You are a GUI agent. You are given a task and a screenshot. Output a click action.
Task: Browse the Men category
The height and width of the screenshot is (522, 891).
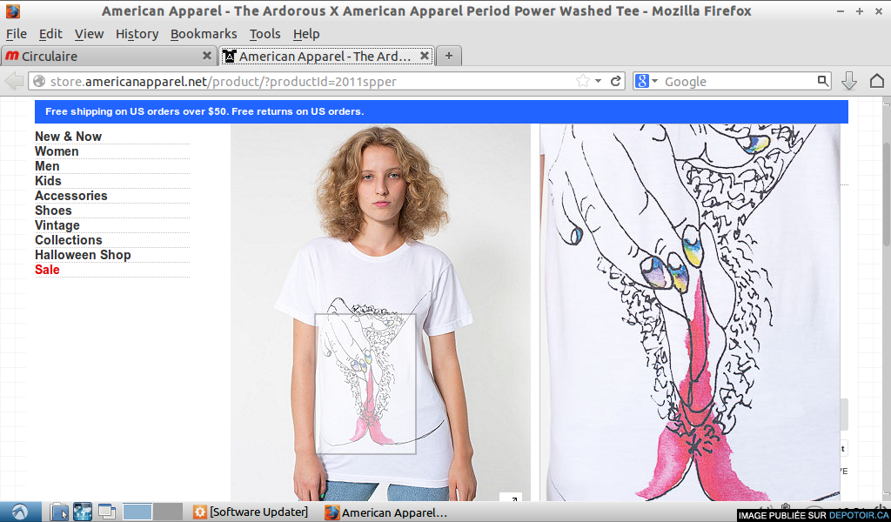pyautogui.click(x=47, y=166)
